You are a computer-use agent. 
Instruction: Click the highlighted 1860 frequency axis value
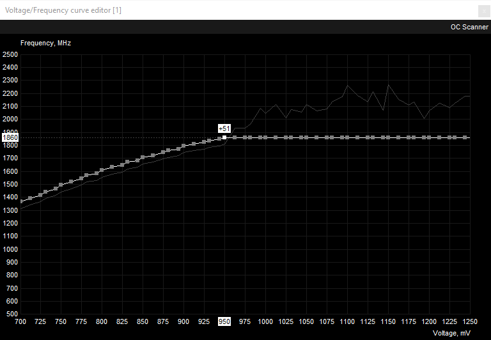pos(10,137)
